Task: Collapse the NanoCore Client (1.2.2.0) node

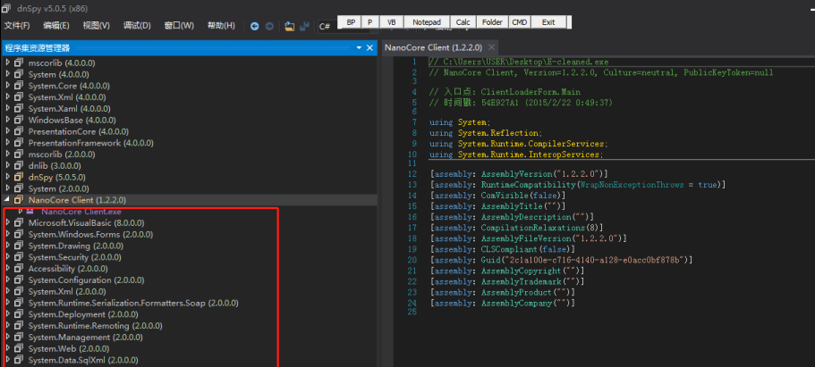Action: 8,200
